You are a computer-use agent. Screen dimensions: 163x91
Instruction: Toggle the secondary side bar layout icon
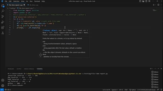click(146, 1)
